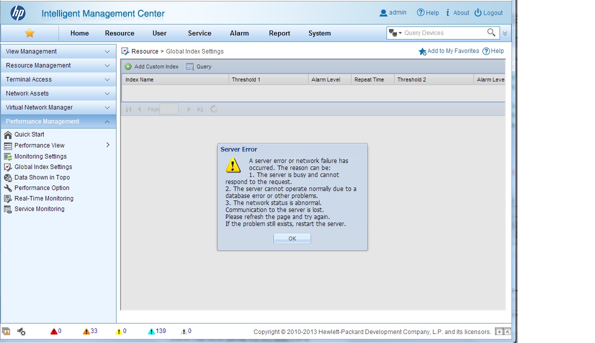Sort by Threshold 1 column header

click(x=268, y=79)
